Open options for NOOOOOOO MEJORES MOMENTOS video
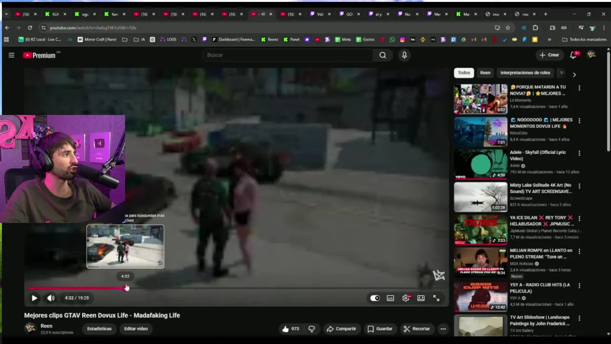This screenshot has height=344, width=611. point(579,120)
